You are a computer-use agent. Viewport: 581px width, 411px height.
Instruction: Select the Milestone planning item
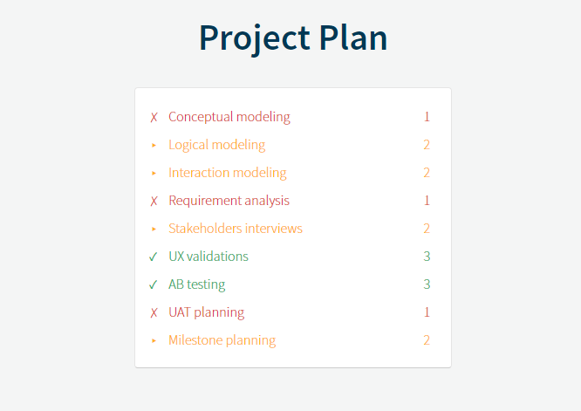[x=222, y=340]
